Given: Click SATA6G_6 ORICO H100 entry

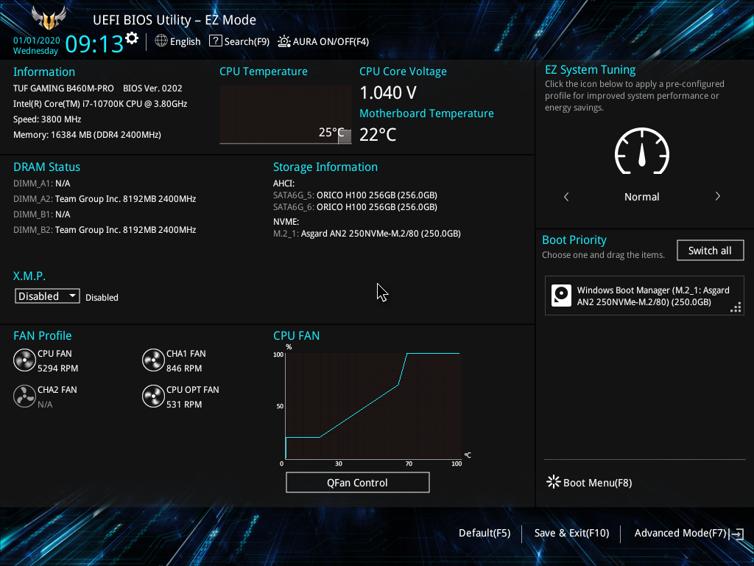Looking at the screenshot, I should [355, 207].
